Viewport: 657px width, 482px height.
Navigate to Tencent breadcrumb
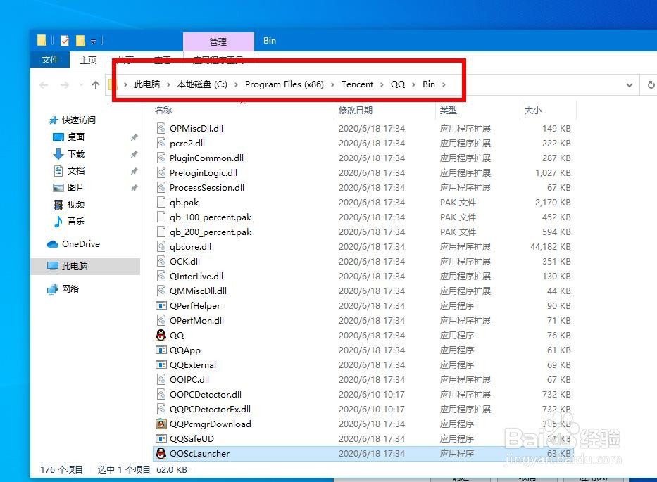coord(357,84)
